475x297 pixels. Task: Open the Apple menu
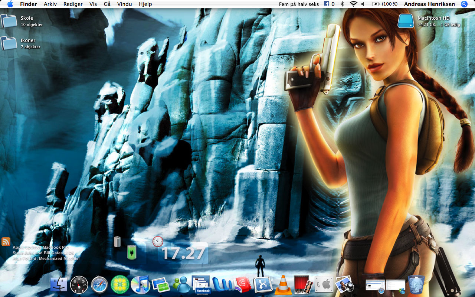[10, 4]
